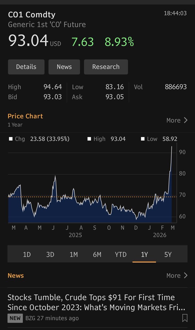Bookmark the Stocks Tumble news article
The height and width of the screenshot is (330, 195).
185,318
